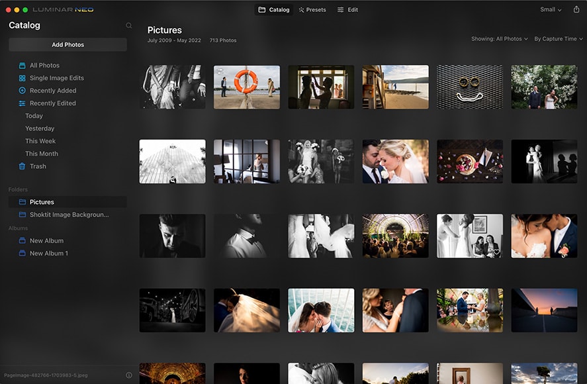This screenshot has height=384, width=587.
Task: Click the Trash bin icon
Action: (22, 166)
